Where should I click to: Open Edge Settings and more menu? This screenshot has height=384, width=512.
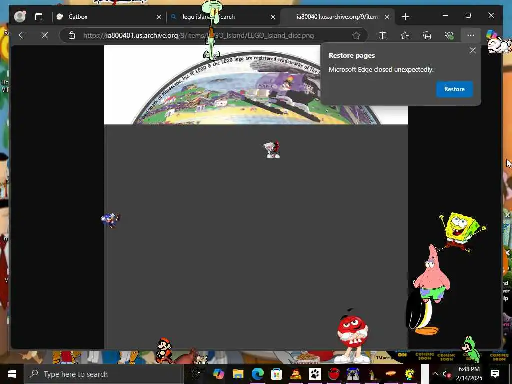point(470,35)
